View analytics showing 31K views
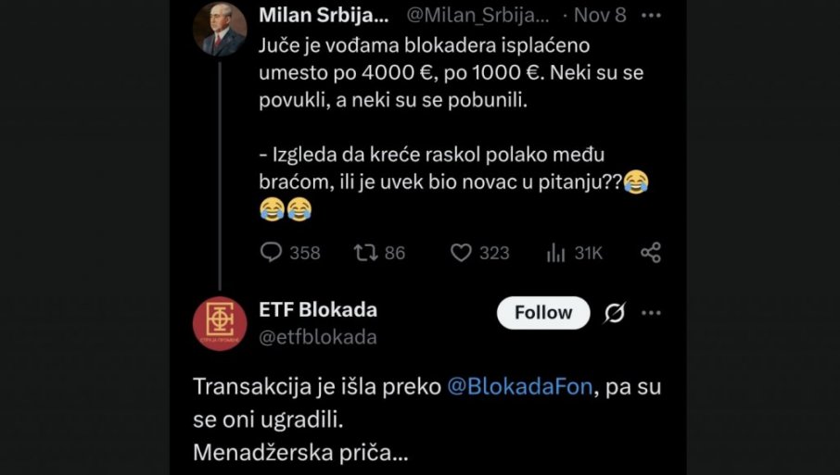The width and height of the screenshot is (840, 475). [x=556, y=252]
